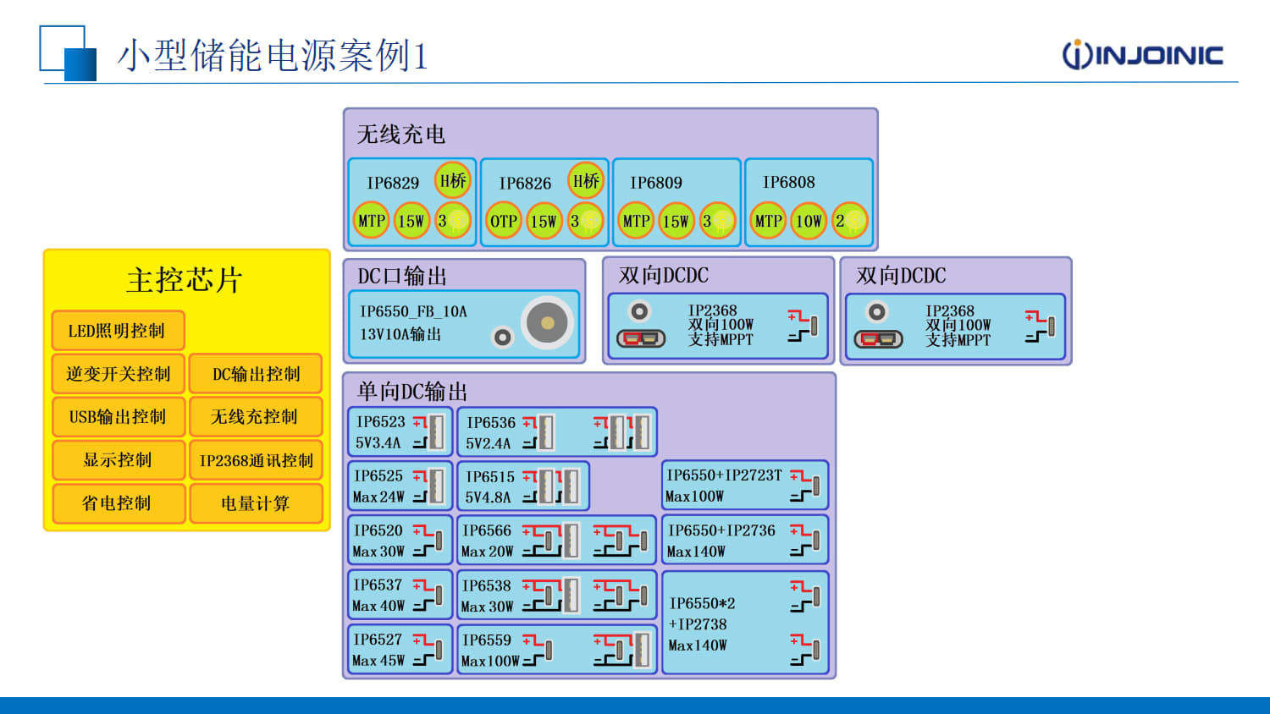Viewport: 1270px width, 714px height.
Task: Click the blue square slide title icon
Action: [68, 53]
